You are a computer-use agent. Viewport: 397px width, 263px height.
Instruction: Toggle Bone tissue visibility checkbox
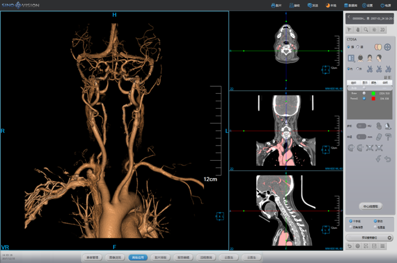(364, 93)
